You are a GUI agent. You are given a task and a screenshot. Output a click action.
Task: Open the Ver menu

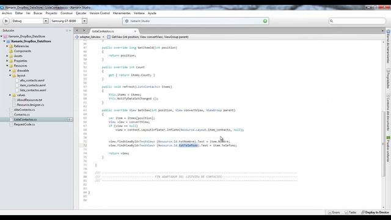click(x=28, y=13)
